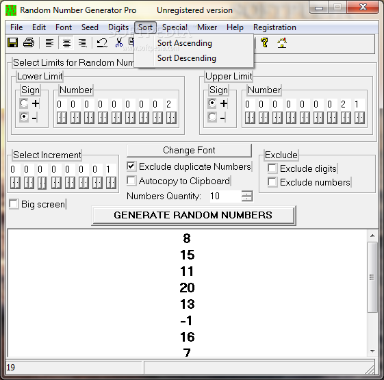Click the yellow question mark help icon
Image resolution: width=384 pixels, height=380 pixels.
(264, 43)
